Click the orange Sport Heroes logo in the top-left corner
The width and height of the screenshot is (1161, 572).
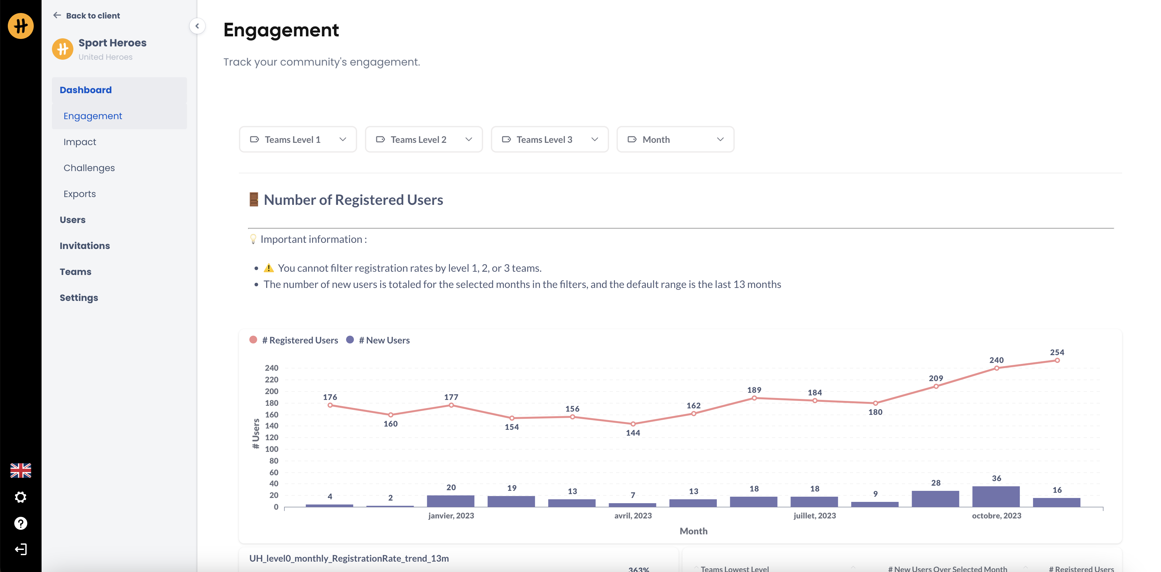pos(21,26)
